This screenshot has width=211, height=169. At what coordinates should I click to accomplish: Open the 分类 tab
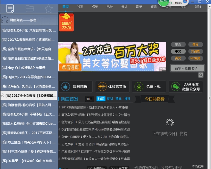pos(124,7)
